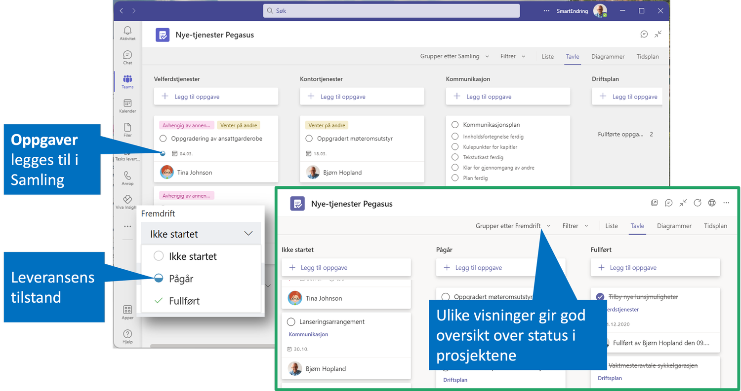Uncheck the completed Tilby nye lunsjmuligheter task
The width and height of the screenshot is (741, 391).
point(600,296)
